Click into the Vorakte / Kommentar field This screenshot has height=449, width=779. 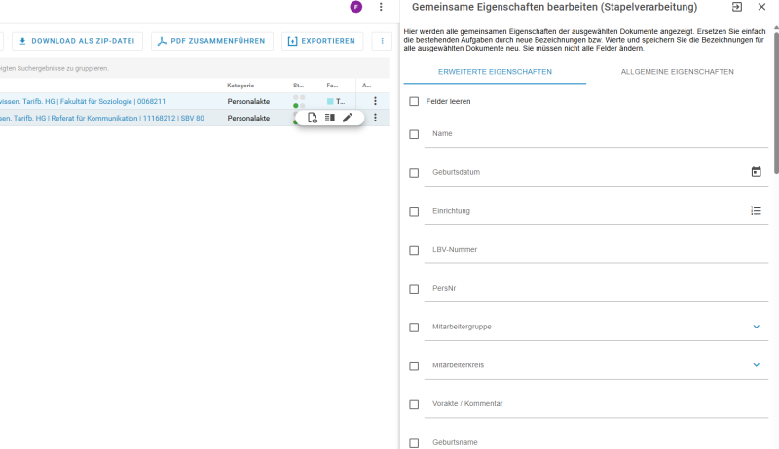(x=596, y=404)
